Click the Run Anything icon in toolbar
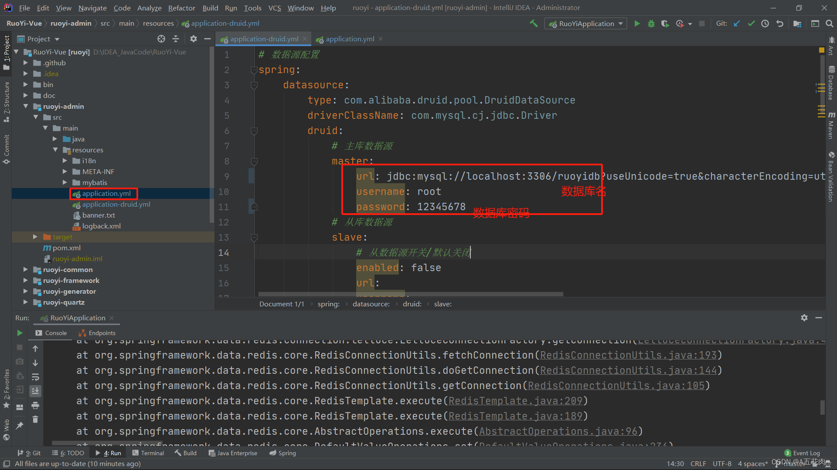Image resolution: width=837 pixels, height=470 pixels. click(x=815, y=23)
